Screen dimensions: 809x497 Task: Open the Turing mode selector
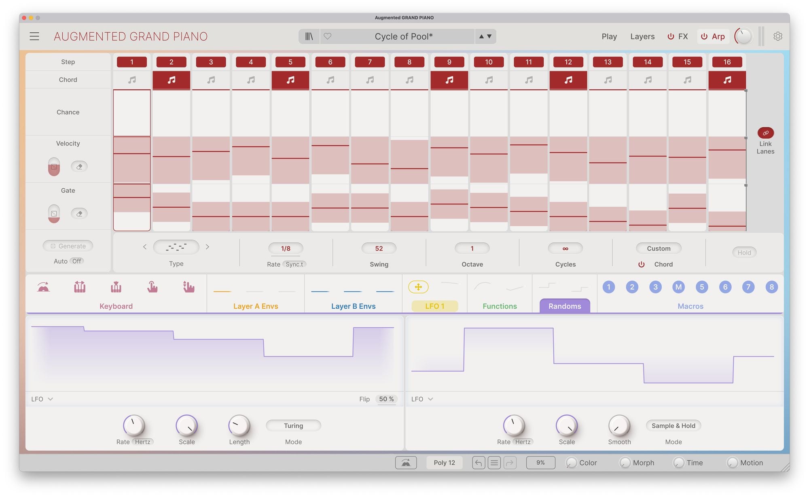point(293,425)
